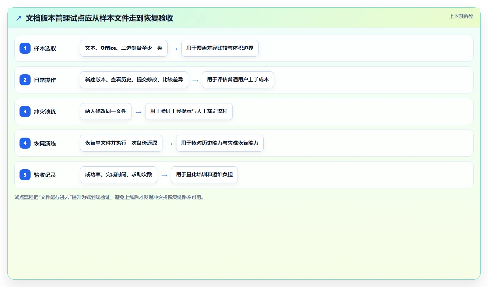Click the 用于覆盖差异比较与体积边界 box

(220, 48)
